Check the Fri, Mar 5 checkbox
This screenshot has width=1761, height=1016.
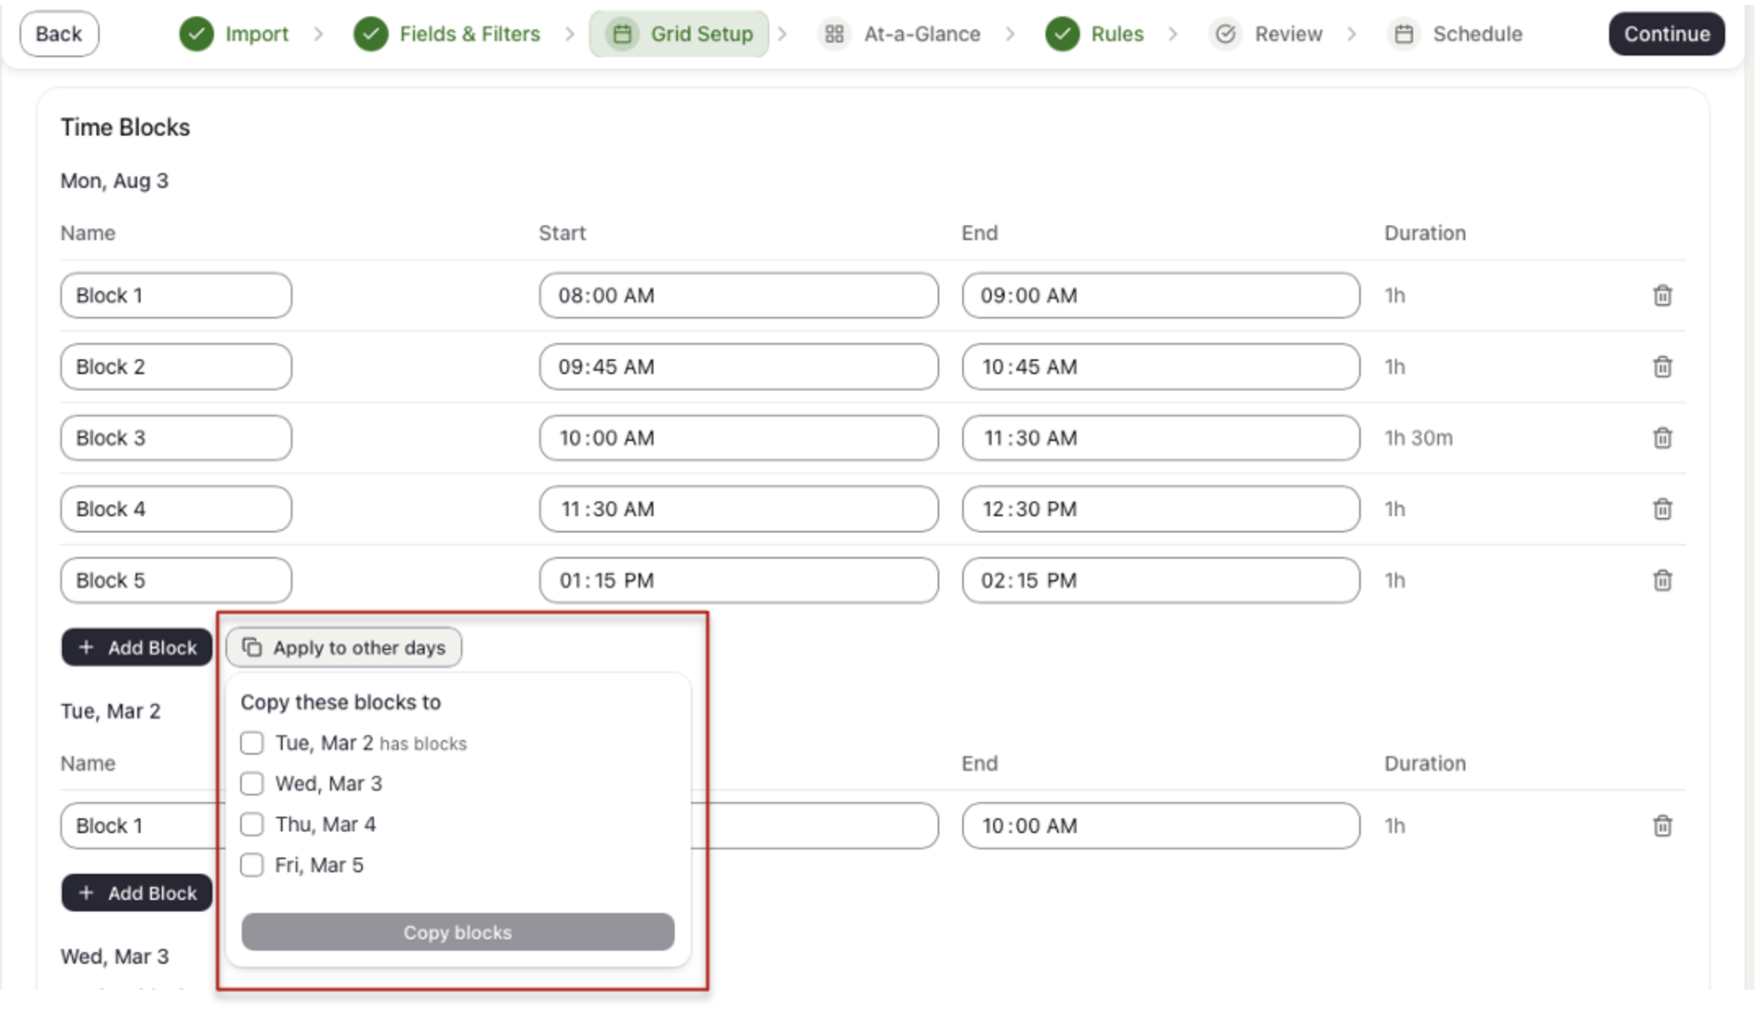pyautogui.click(x=252, y=865)
